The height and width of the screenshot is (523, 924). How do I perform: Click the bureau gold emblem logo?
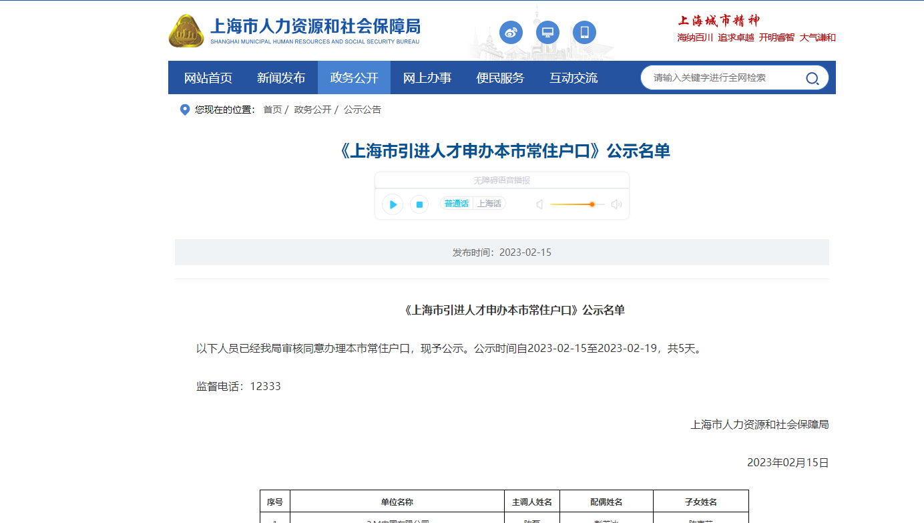[x=186, y=31]
